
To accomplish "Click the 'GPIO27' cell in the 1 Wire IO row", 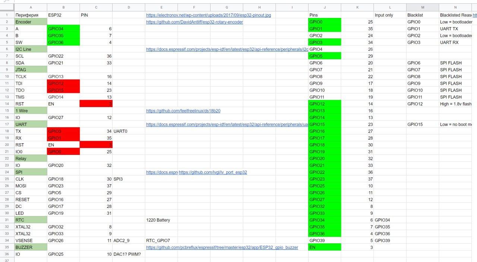I will 63,118.
